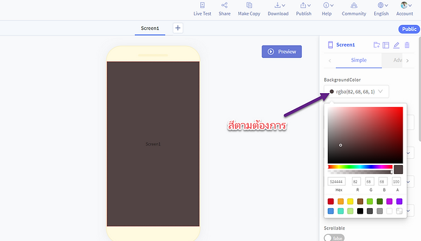Select the light green preset swatch
The height and width of the screenshot is (241, 421).
(x=370, y=201)
